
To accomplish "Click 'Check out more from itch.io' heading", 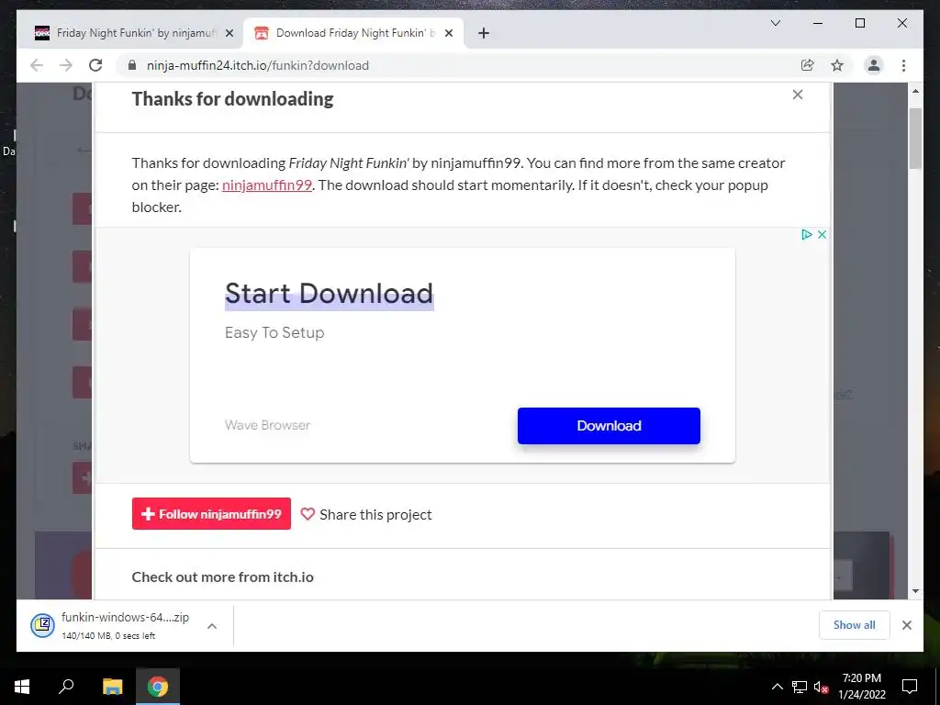I will [222, 576].
